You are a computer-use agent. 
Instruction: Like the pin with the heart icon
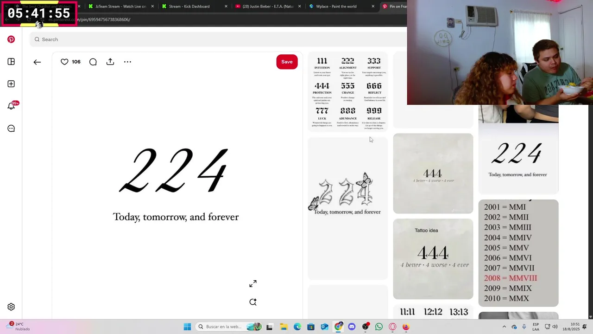point(64,62)
